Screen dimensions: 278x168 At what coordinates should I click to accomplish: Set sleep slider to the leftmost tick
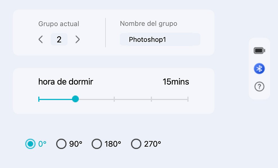[x=39, y=99]
